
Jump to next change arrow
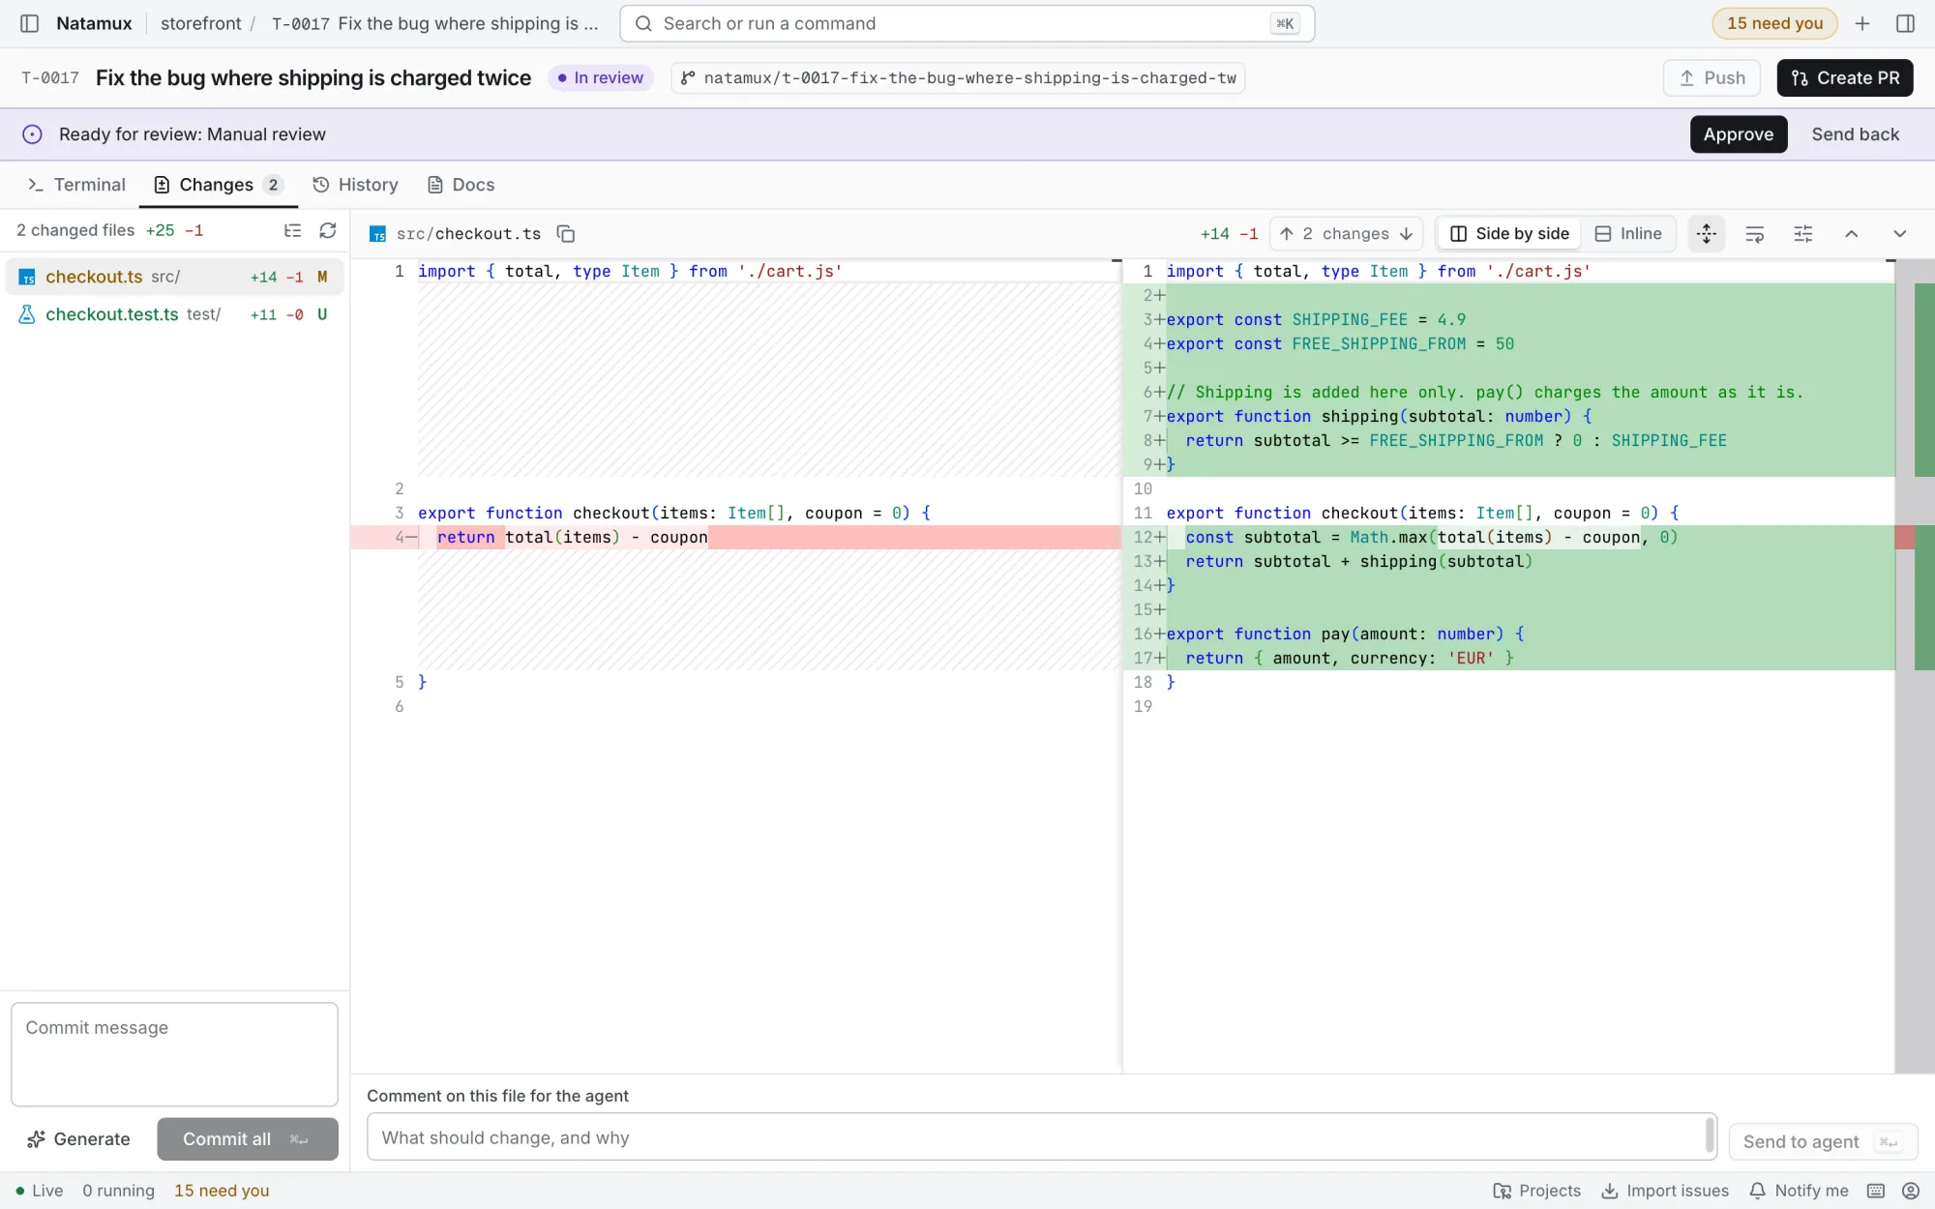point(1406,234)
